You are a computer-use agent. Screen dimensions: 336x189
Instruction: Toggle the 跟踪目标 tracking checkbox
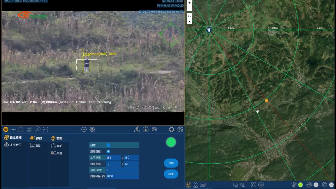[108, 151]
